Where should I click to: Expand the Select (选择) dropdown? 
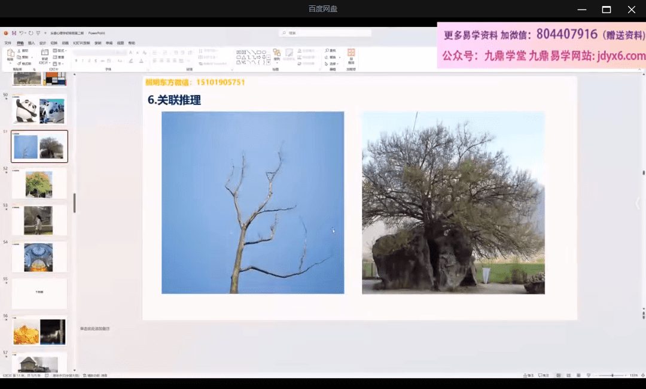(x=333, y=63)
